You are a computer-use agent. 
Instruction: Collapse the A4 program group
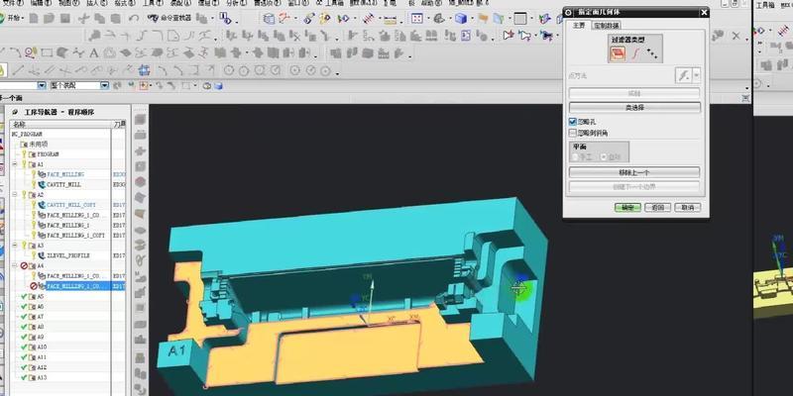coord(15,265)
